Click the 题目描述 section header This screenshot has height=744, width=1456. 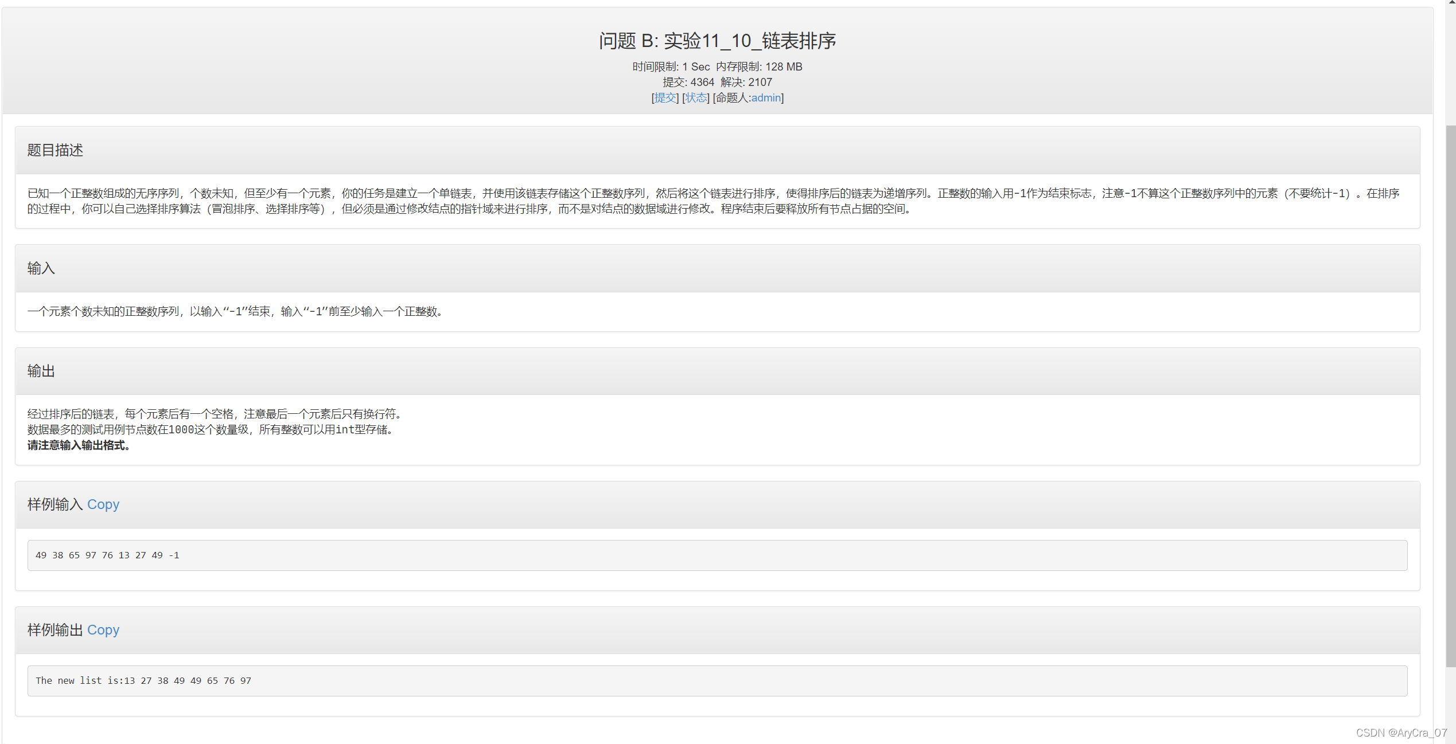55,150
